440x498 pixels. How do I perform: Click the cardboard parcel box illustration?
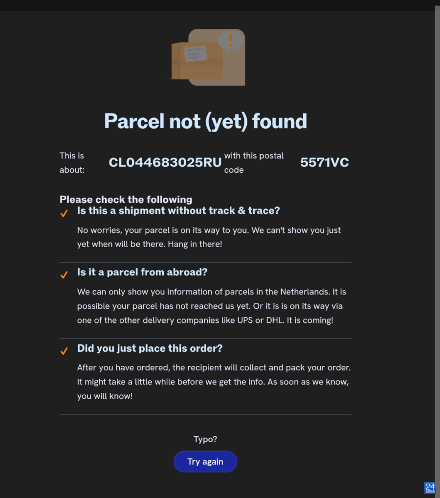click(x=198, y=61)
